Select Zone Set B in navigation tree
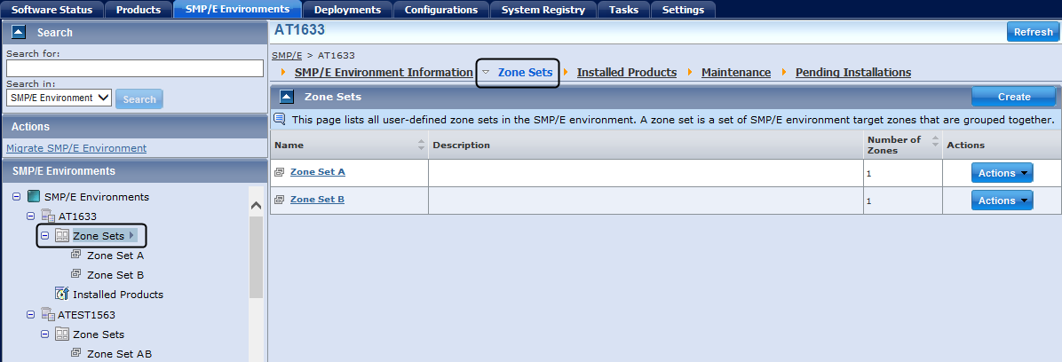The width and height of the screenshot is (1062, 362). click(115, 275)
